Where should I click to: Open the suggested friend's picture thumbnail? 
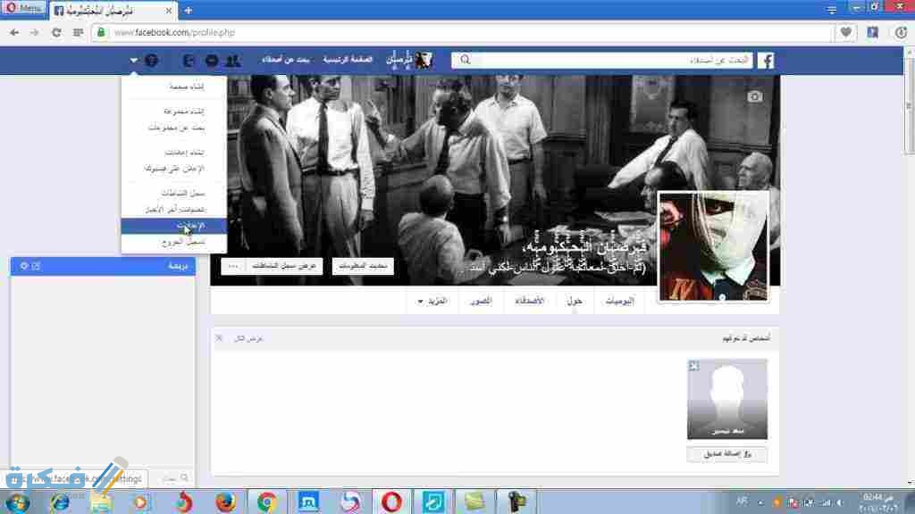[x=727, y=399]
